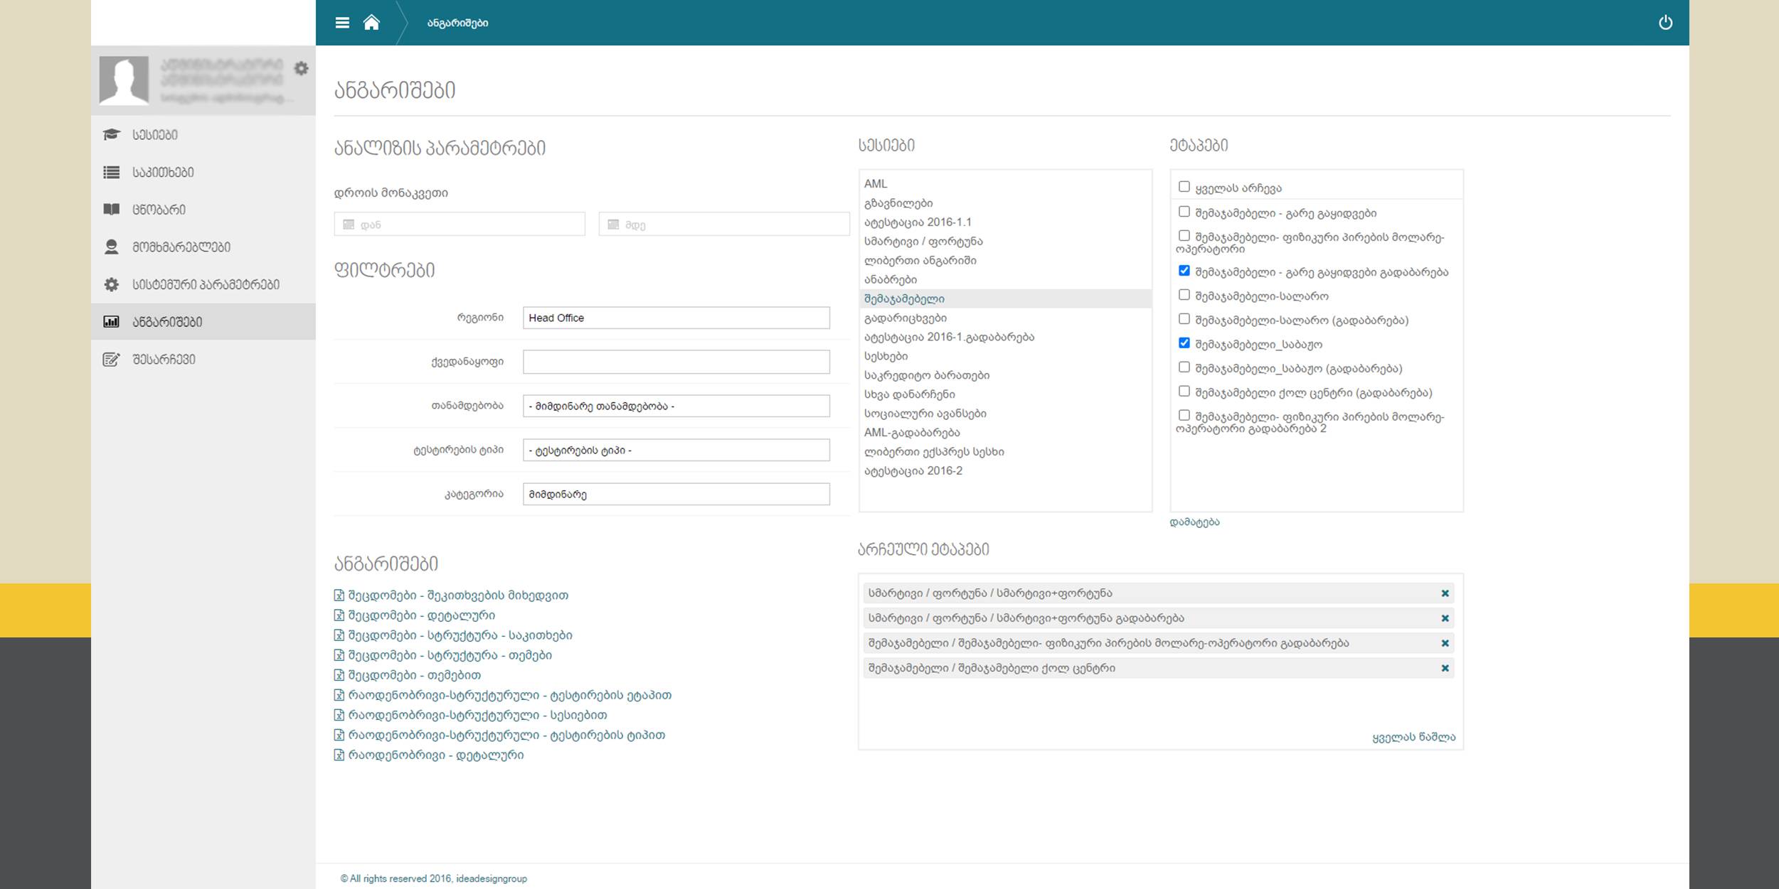Select გზავნილები in sessions list
Viewport: 1779px width, 889px height.
click(x=1005, y=203)
